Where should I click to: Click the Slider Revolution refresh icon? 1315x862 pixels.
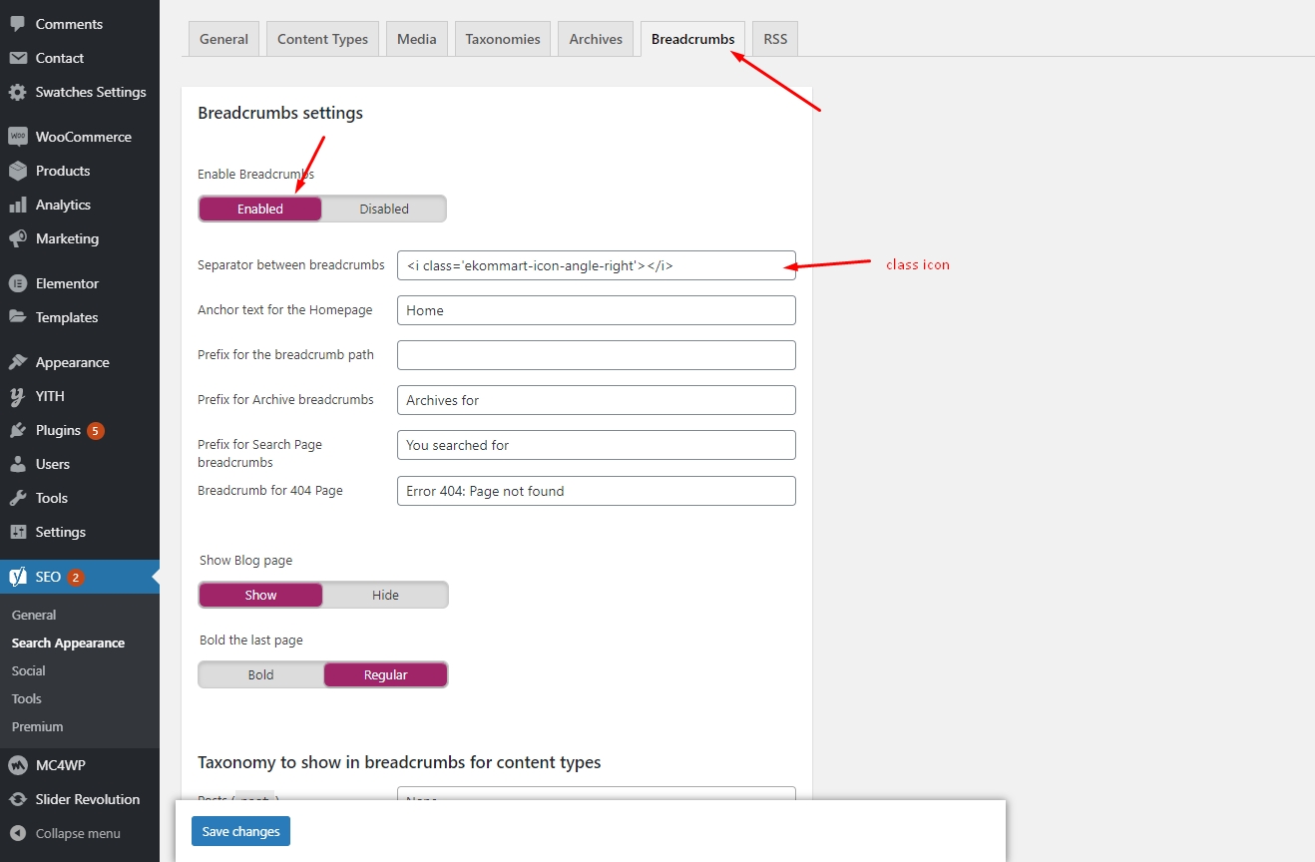(17, 799)
